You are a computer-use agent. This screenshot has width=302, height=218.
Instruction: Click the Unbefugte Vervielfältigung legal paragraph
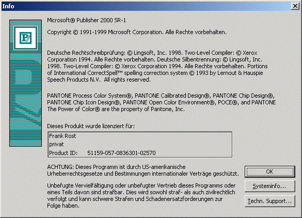tap(141, 195)
